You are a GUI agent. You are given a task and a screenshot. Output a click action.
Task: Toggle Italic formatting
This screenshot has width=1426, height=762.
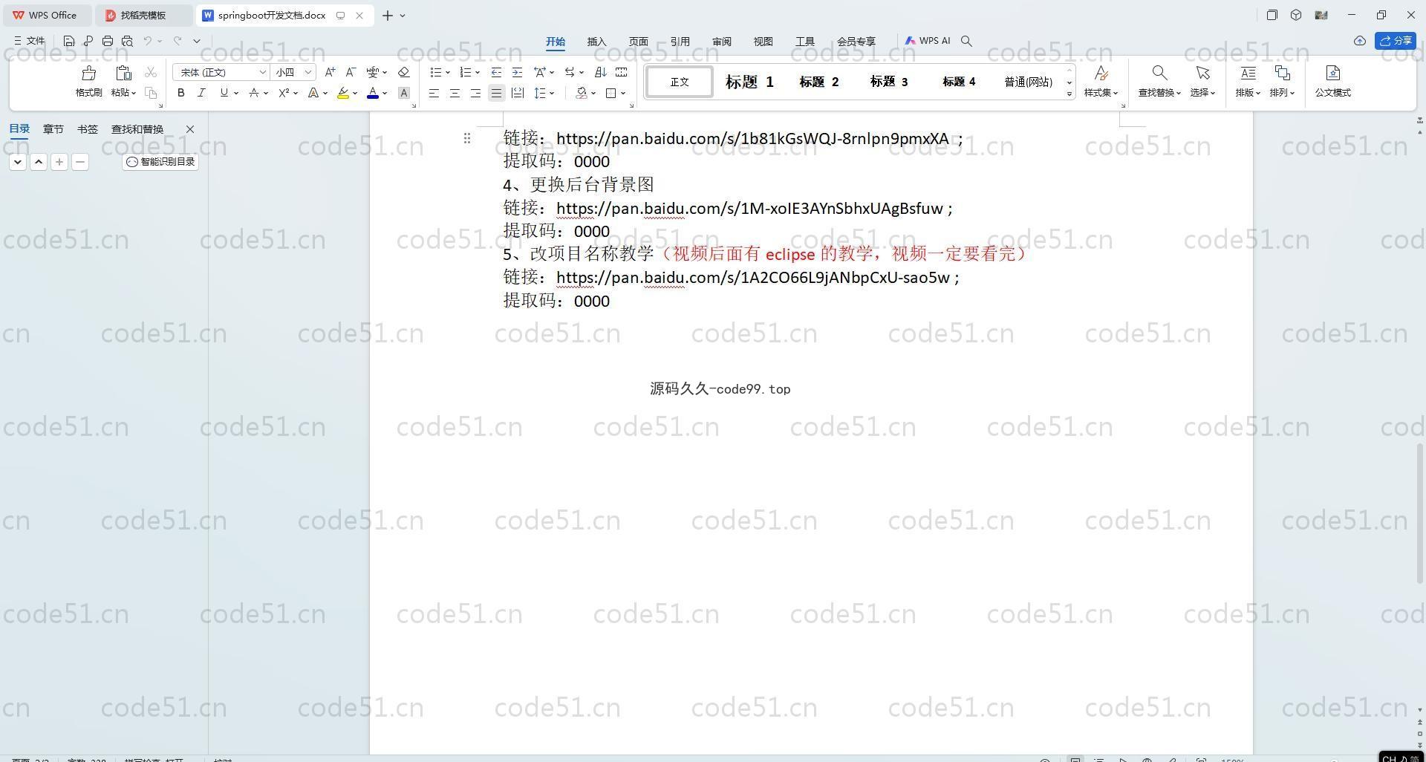[201, 93]
